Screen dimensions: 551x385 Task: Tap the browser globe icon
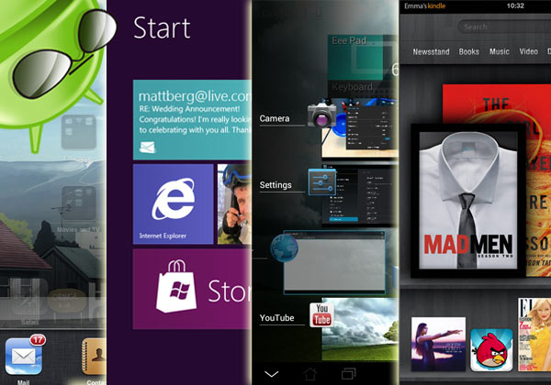284,247
